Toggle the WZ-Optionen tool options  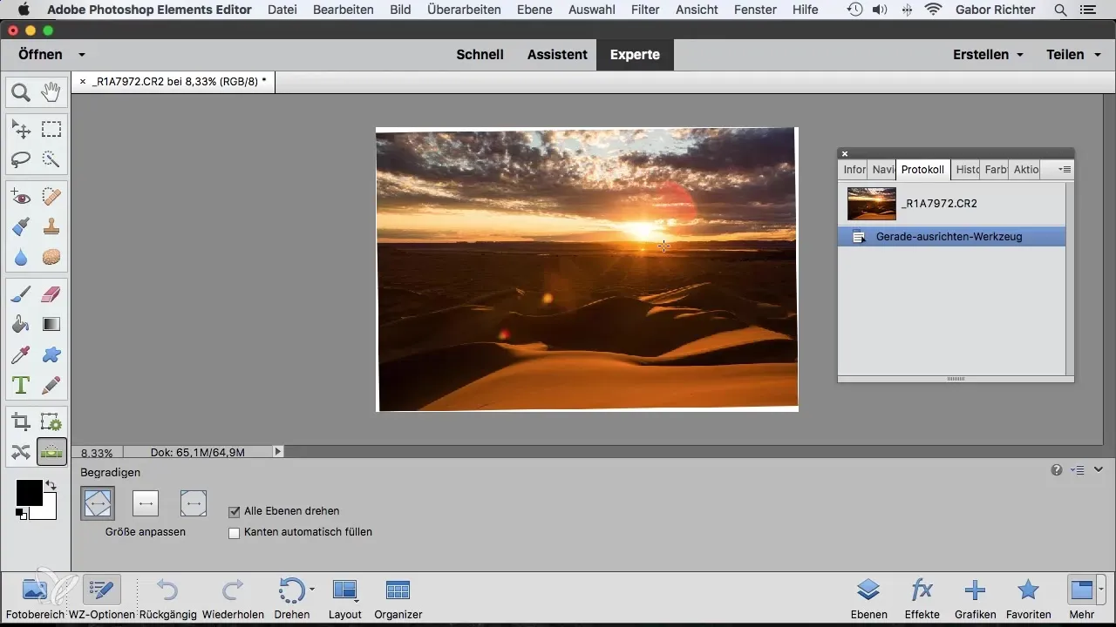click(102, 598)
